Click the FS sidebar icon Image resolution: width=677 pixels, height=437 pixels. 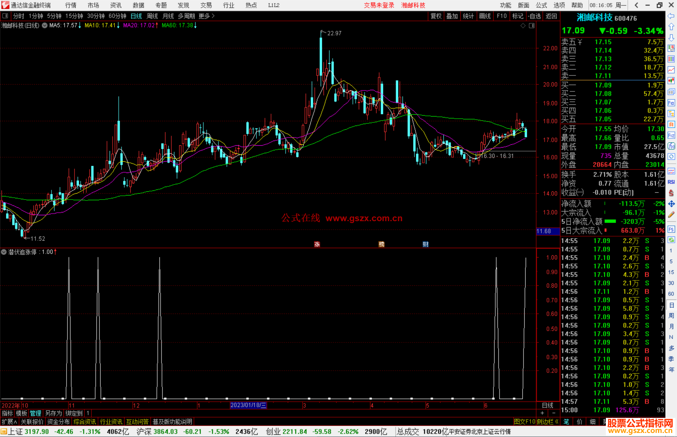click(x=671, y=229)
